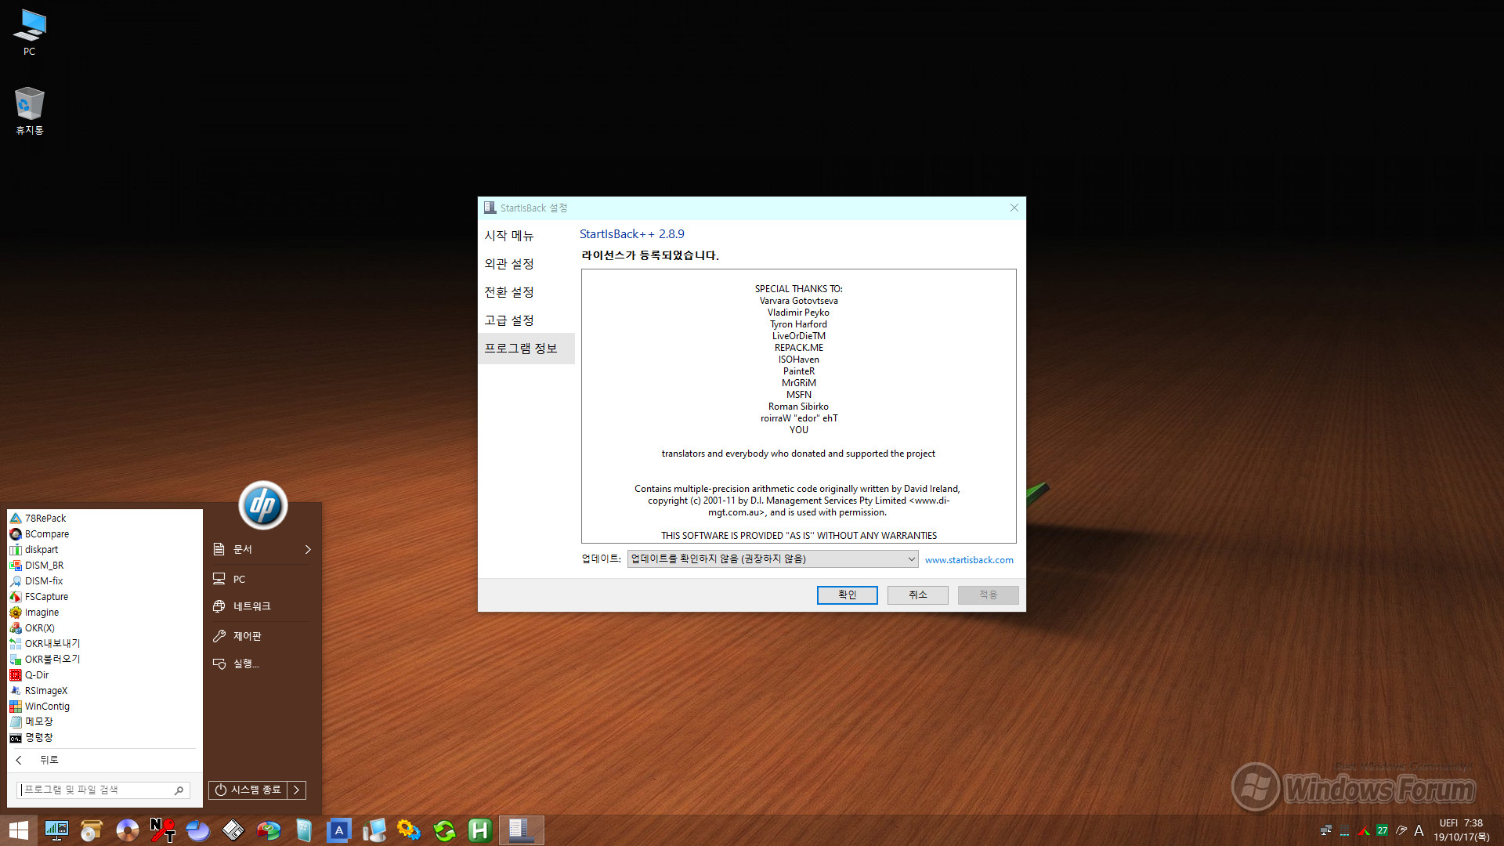
Task: Open 명령창 command prompt entry
Action: 38,737
